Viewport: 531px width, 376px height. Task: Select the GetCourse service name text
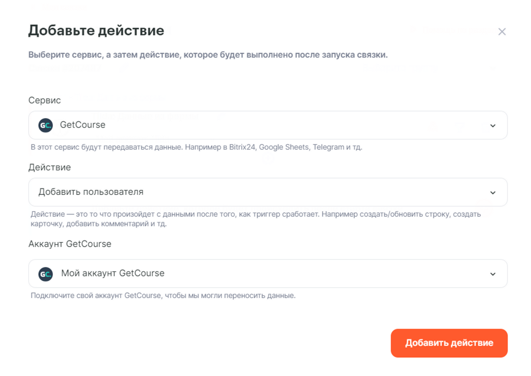click(x=83, y=125)
